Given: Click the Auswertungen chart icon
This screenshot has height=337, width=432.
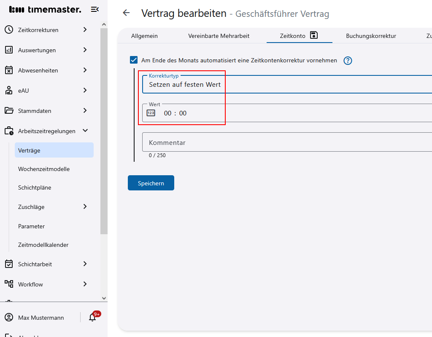Looking at the screenshot, I should coord(9,50).
